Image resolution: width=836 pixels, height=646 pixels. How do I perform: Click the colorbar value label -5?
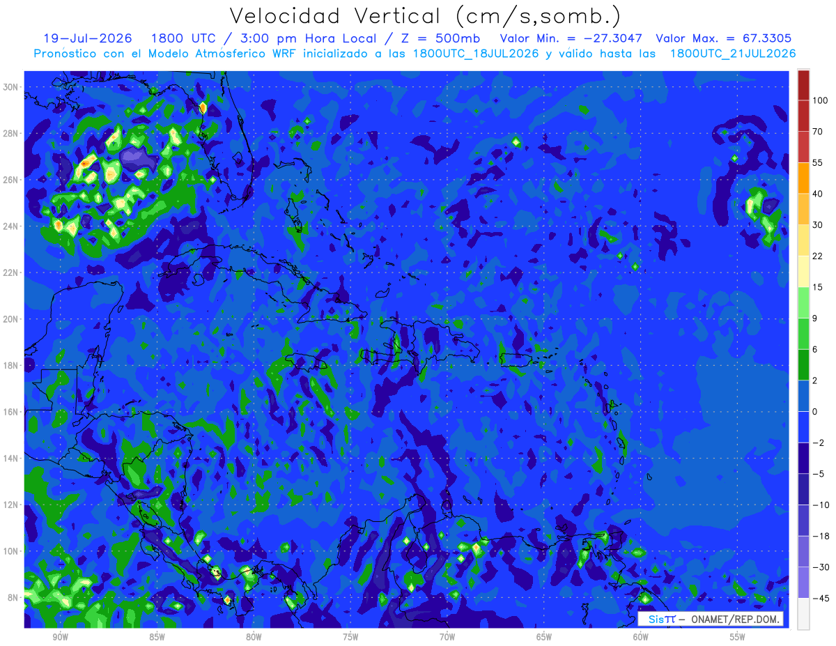click(x=818, y=474)
